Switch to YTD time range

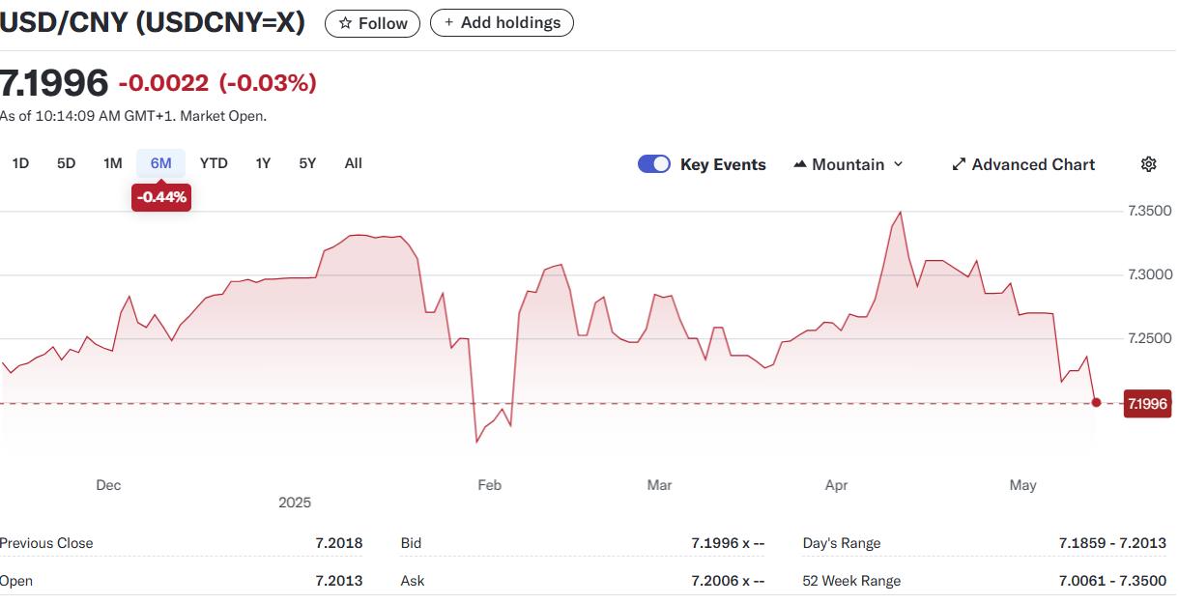pyautogui.click(x=214, y=163)
